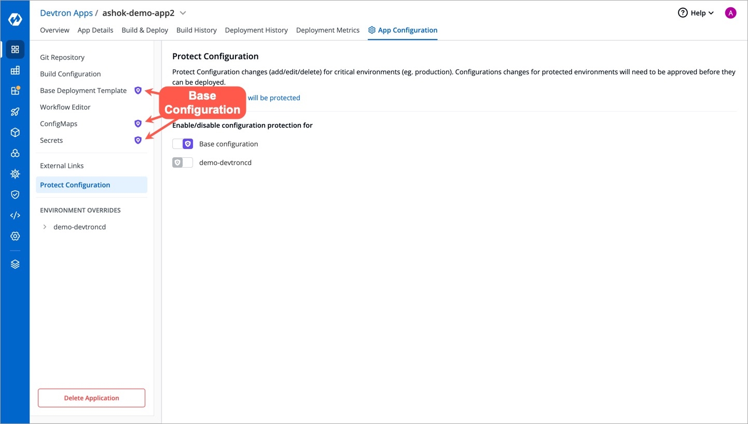This screenshot has height=424, width=748.
Task: Open the app name dropdown chevron
Action: [183, 13]
